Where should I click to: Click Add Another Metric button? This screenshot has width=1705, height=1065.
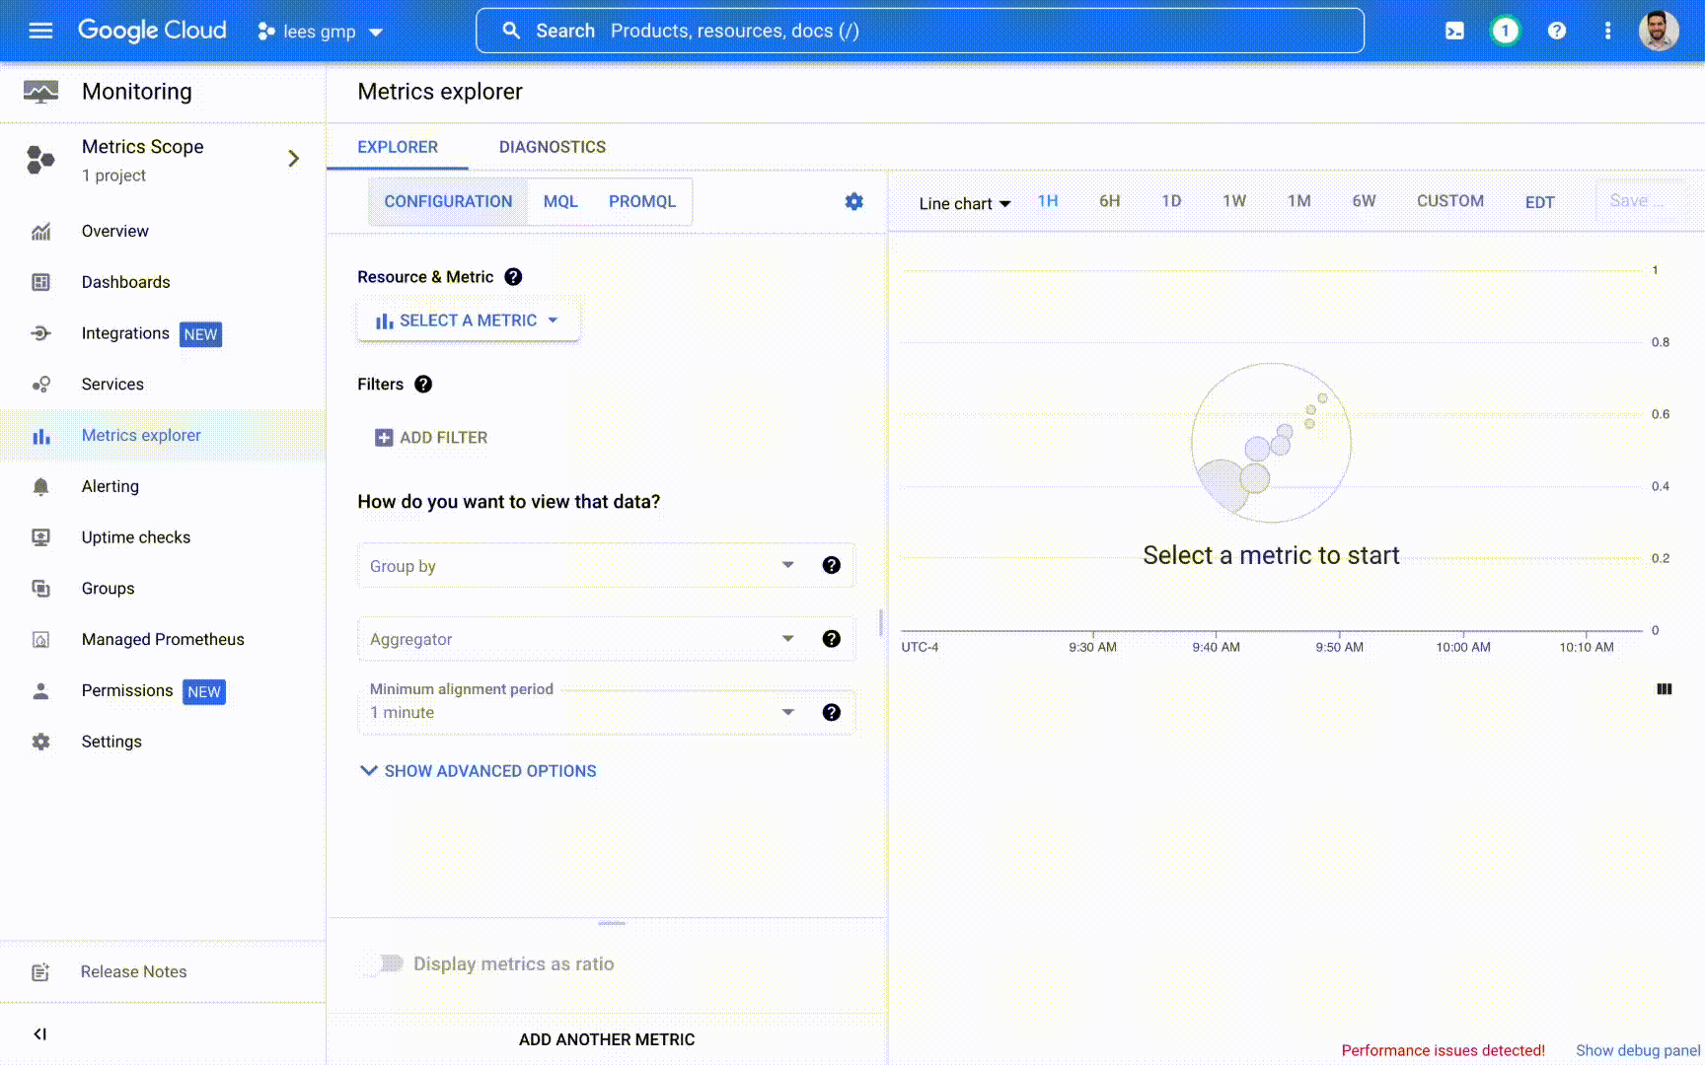click(606, 1039)
